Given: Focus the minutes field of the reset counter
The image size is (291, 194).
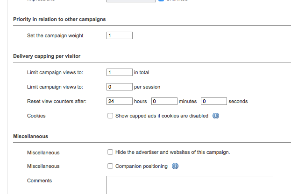Looking at the screenshot, I should [164, 101].
